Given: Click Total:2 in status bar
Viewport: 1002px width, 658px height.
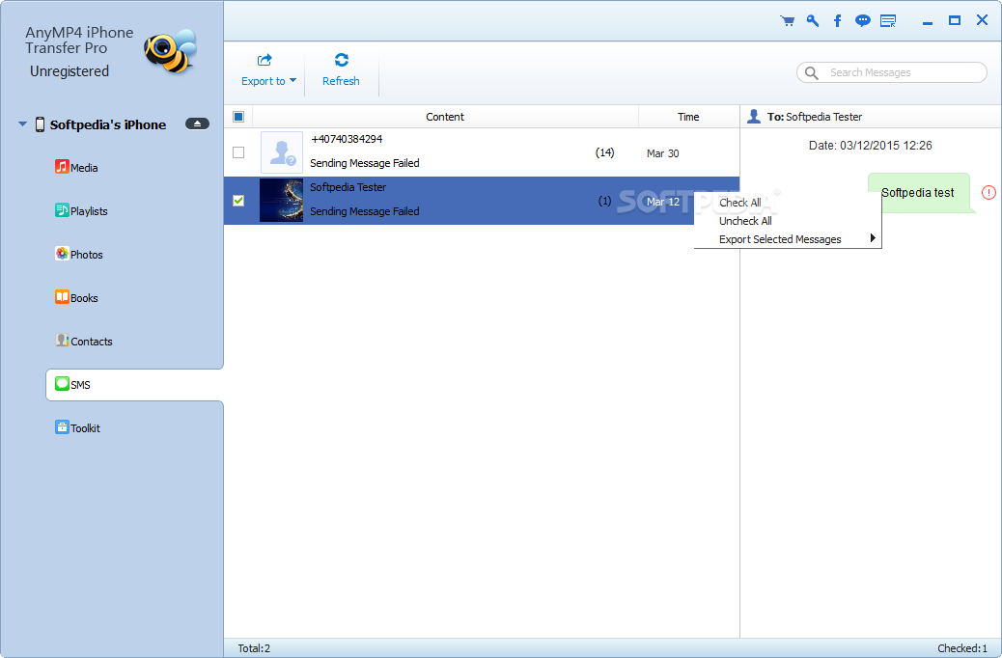Looking at the screenshot, I should [254, 648].
